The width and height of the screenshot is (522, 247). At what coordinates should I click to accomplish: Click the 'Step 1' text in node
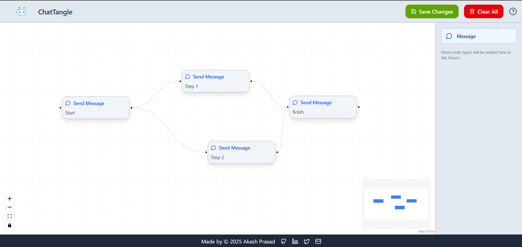tap(191, 86)
